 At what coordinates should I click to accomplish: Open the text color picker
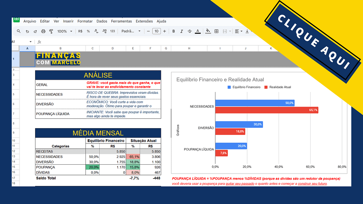(197, 31)
